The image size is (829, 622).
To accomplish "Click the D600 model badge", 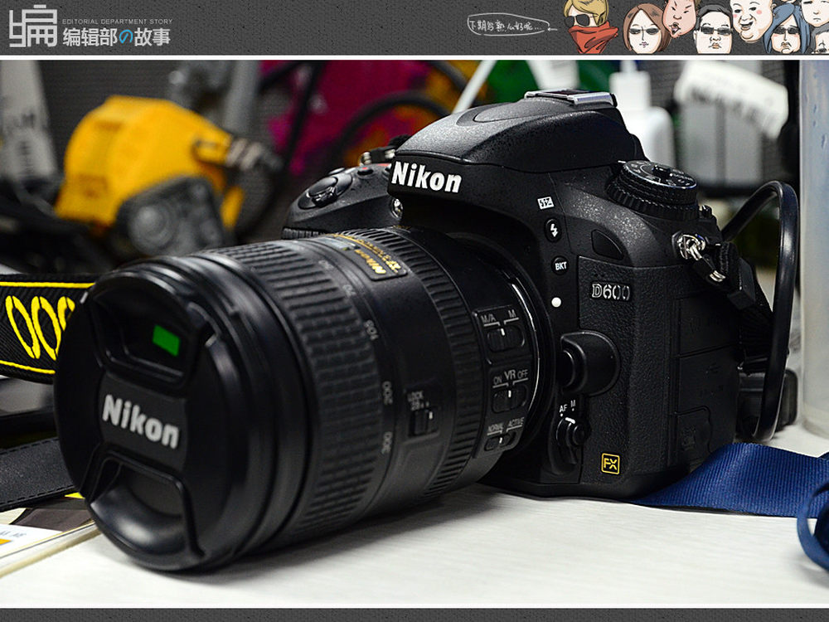I will 610,291.
